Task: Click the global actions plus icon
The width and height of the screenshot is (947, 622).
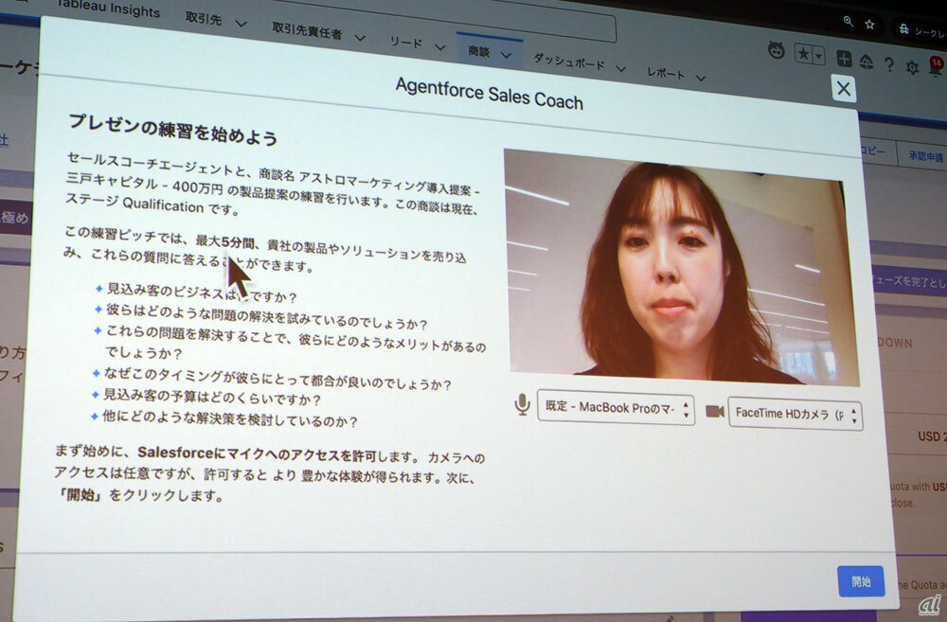Action: click(x=844, y=59)
